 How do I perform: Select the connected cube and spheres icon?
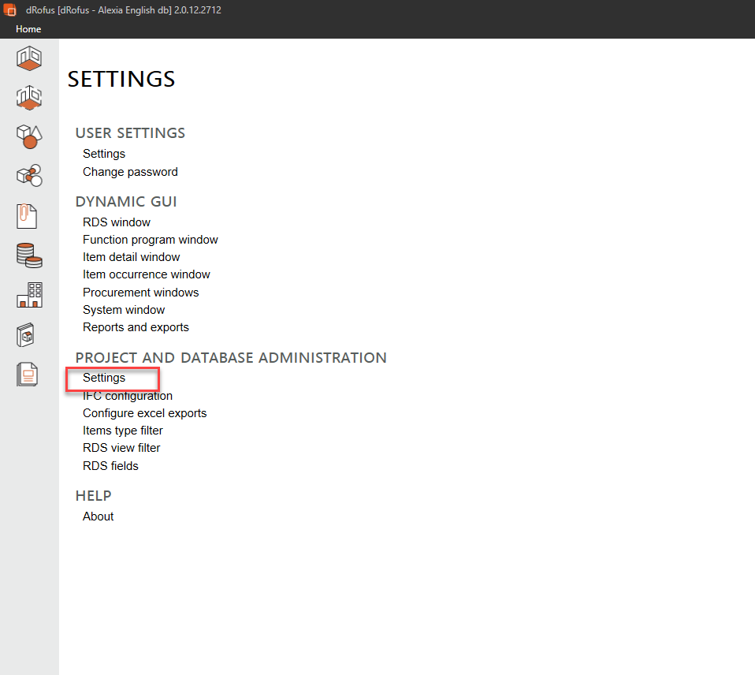point(29,175)
